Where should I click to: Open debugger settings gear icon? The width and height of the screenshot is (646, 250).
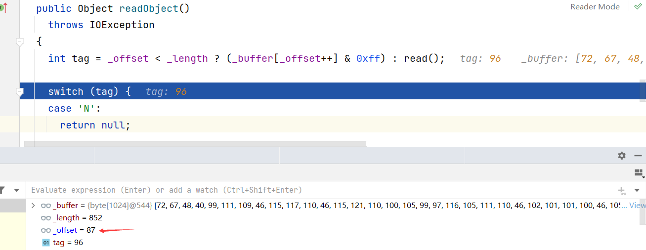622,156
